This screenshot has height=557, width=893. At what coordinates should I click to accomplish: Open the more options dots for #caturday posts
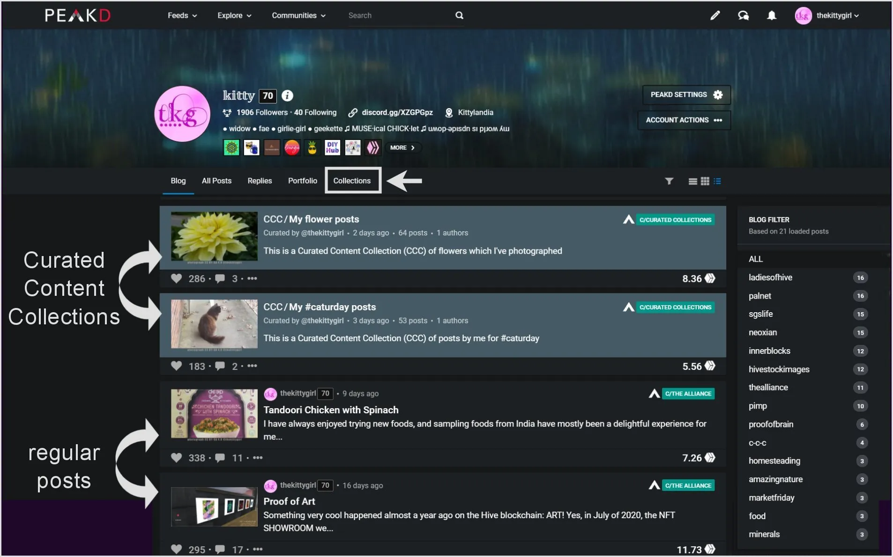[x=252, y=366]
